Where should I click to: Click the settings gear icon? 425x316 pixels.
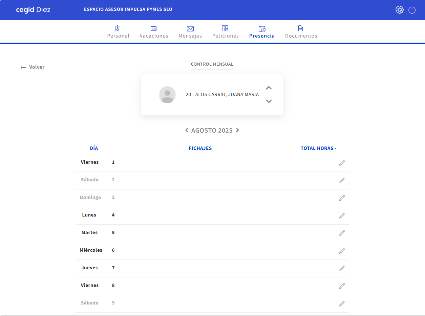(400, 10)
